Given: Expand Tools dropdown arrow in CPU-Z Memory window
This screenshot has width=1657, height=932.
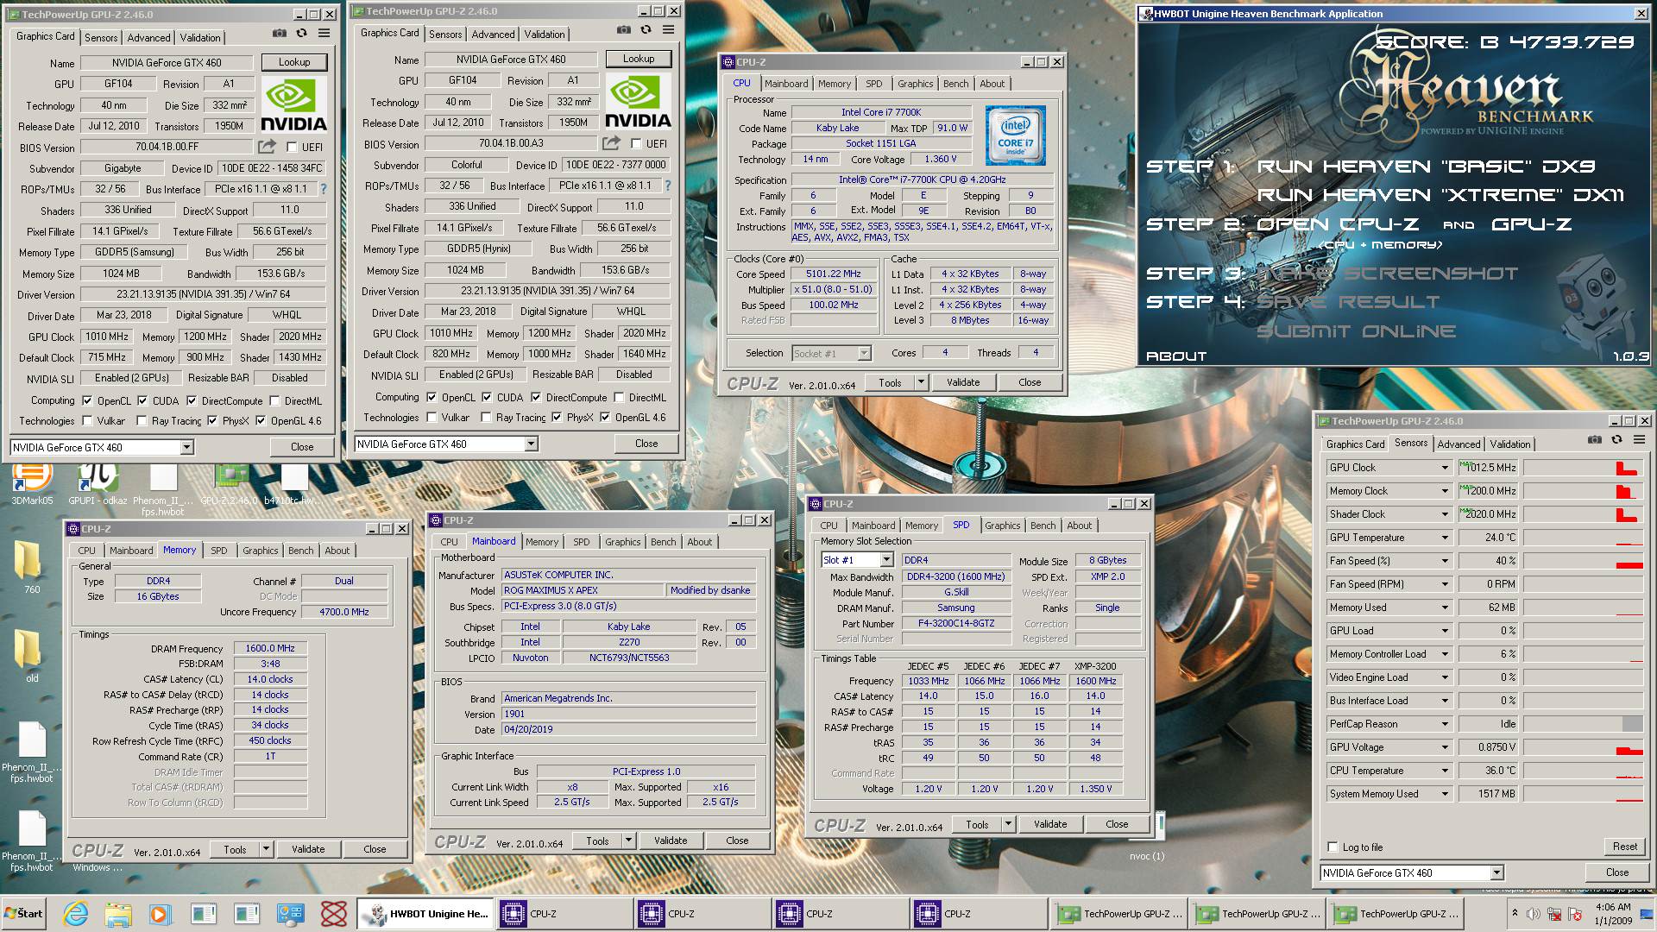Looking at the screenshot, I should [x=266, y=850].
